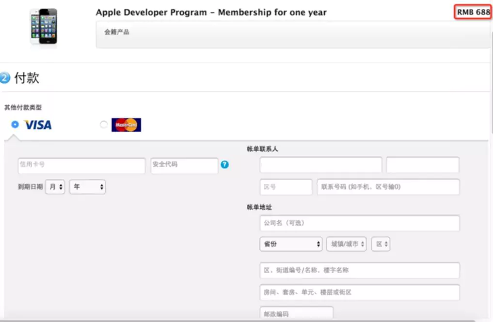Open the 省份 province dropdown

pos(290,244)
